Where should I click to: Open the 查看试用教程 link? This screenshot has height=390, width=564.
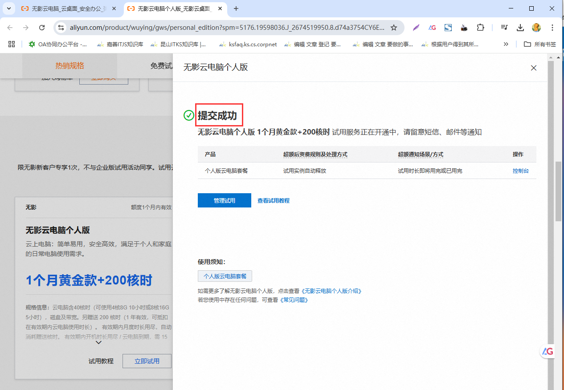pos(274,201)
